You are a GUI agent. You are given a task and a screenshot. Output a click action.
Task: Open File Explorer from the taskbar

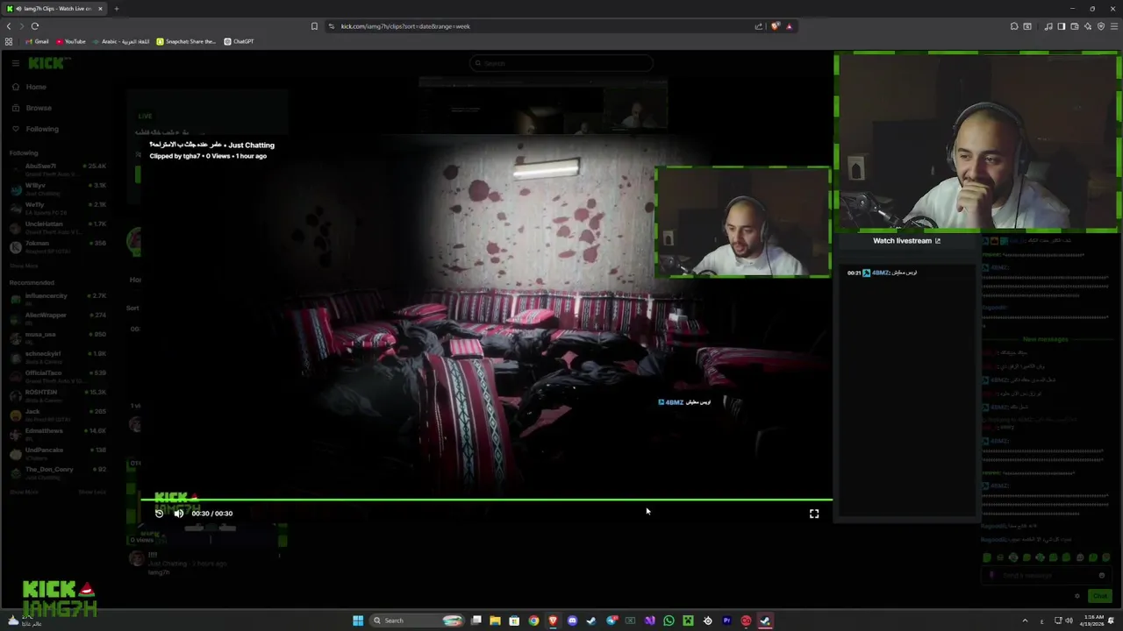pos(495,620)
